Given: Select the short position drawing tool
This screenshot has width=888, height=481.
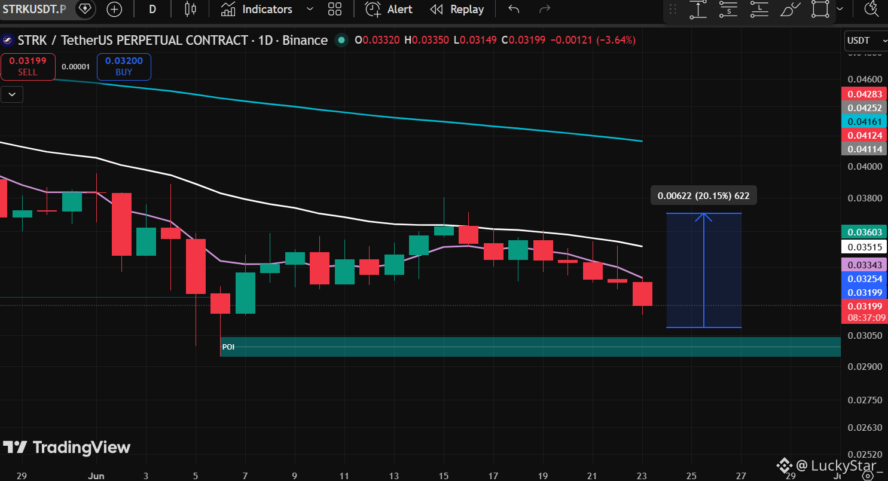Looking at the screenshot, I should pyautogui.click(x=728, y=9).
